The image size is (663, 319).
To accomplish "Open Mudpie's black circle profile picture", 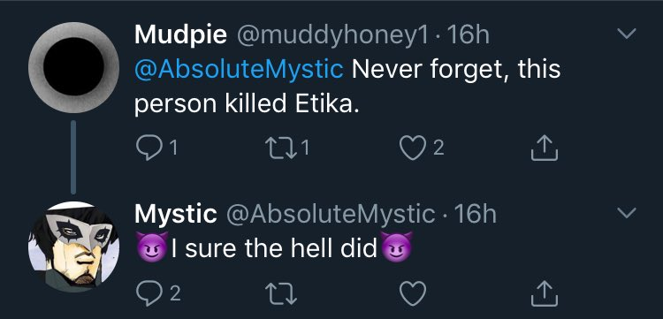I will click(x=73, y=67).
